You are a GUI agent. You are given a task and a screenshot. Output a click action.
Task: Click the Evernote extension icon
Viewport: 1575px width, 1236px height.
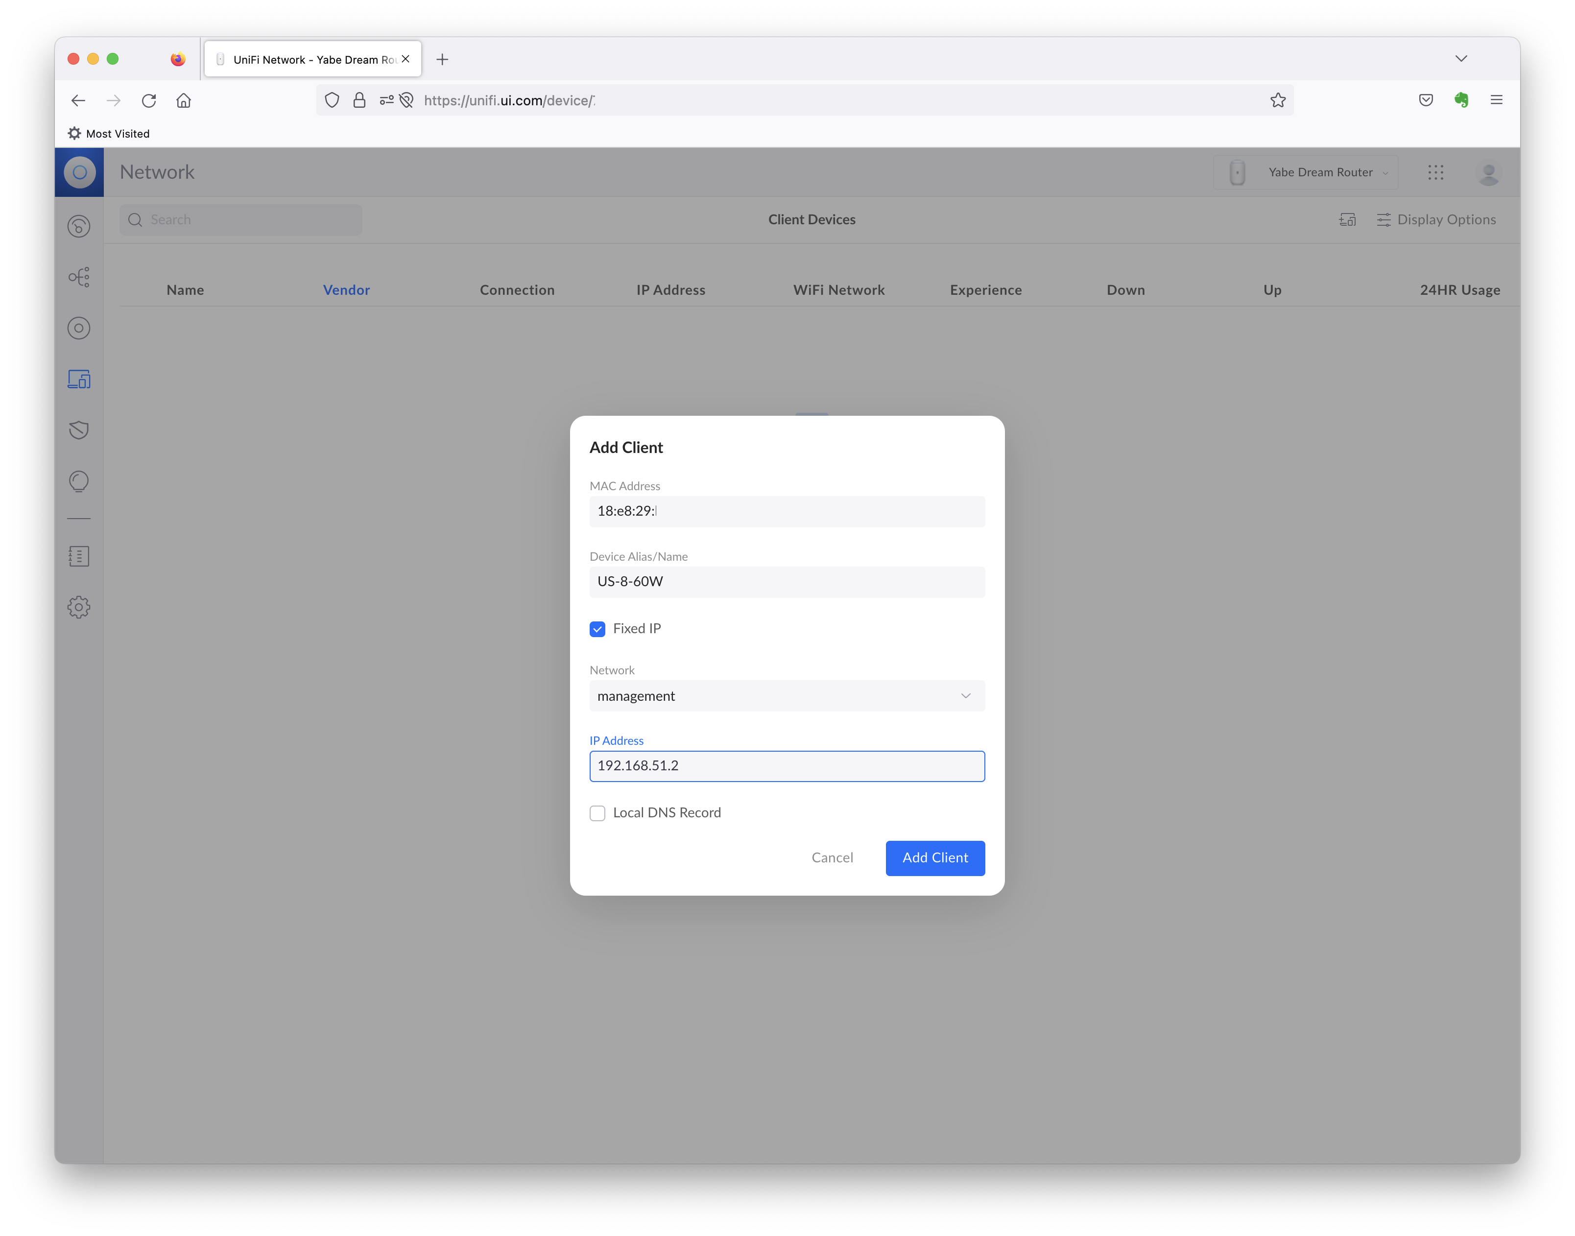[x=1461, y=100]
